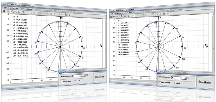Screen dimensions: 216x102
Task: Click the calculator icon in left window toolbar
Action: [x=4, y=11]
